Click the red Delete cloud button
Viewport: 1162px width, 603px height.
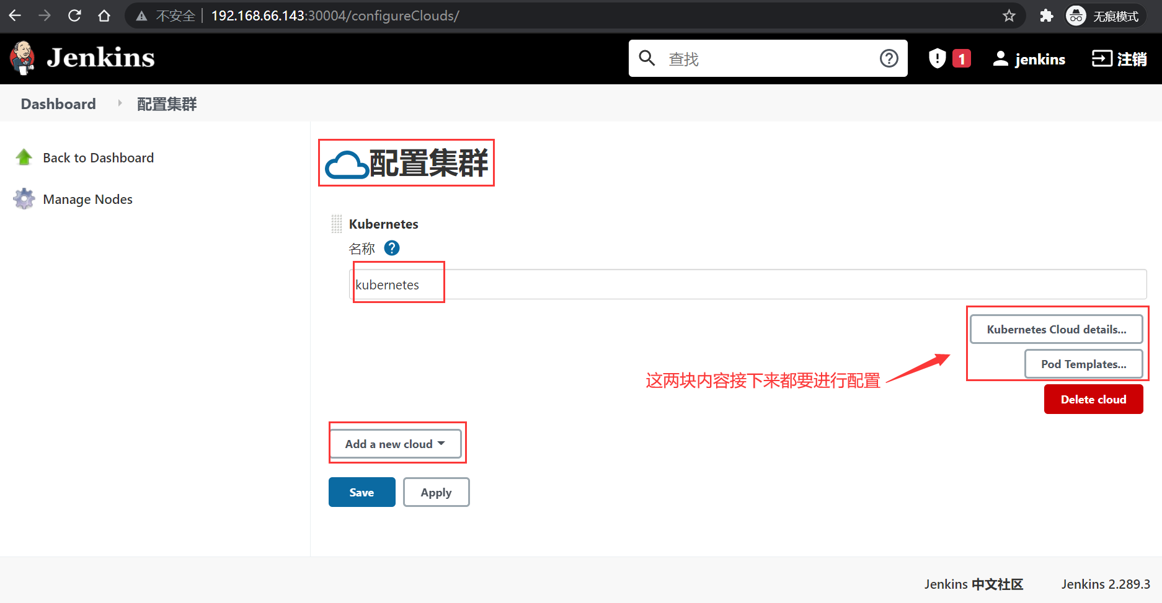pyautogui.click(x=1093, y=399)
